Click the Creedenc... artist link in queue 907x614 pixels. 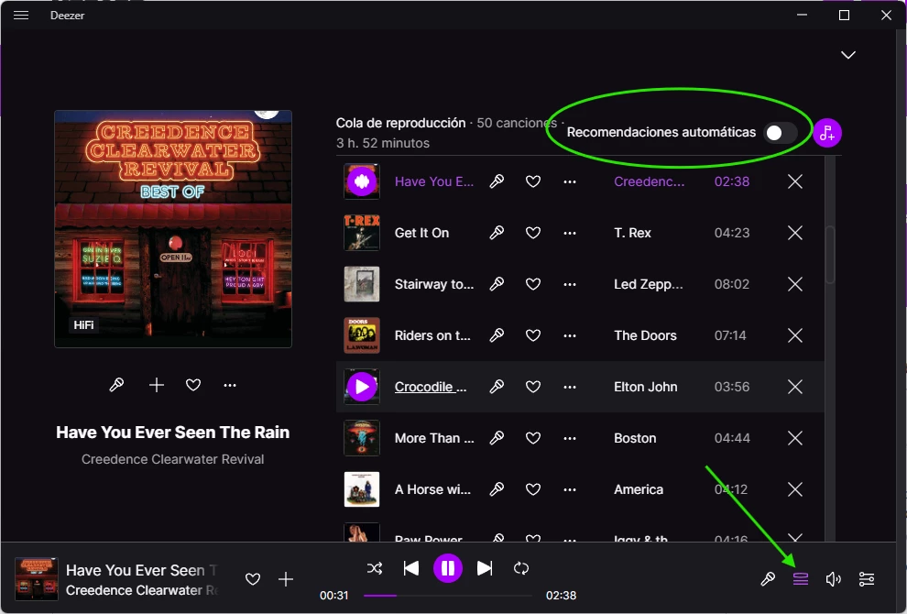649,181
